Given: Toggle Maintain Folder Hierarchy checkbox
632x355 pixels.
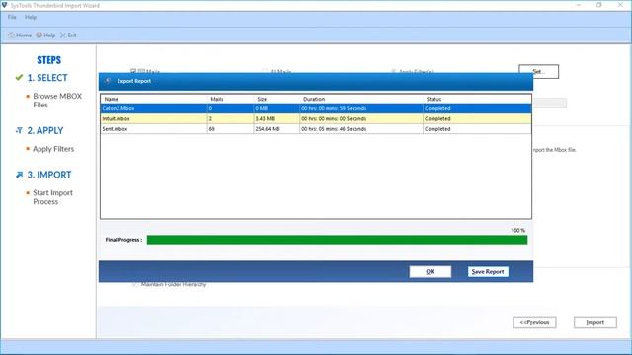Looking at the screenshot, I should coord(134,284).
